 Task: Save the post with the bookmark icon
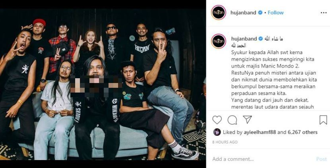[323, 120]
